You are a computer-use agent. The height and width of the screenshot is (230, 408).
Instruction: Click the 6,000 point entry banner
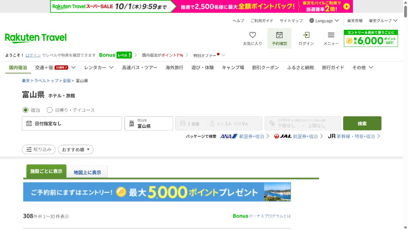click(371, 38)
